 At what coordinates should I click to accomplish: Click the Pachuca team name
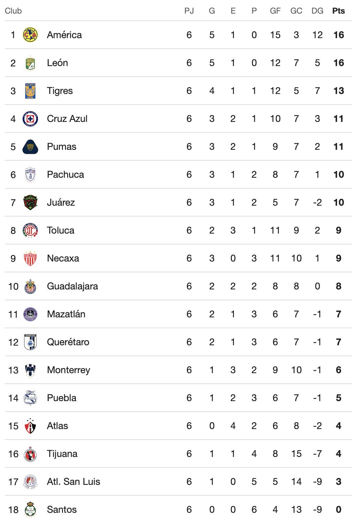point(65,174)
